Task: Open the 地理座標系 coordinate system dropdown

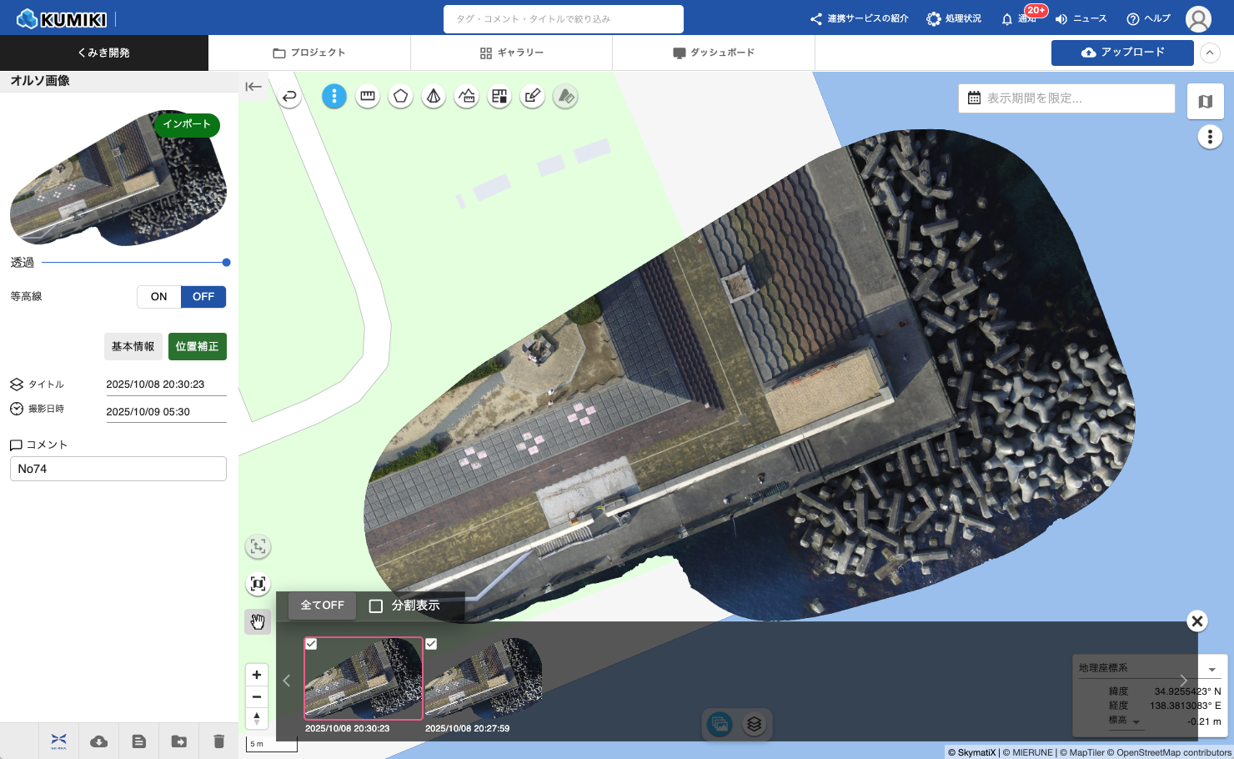Action: coord(1211,669)
